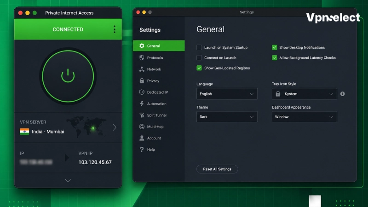The image size is (368, 207).
Task: Enable Launch on System Startup checkbox
Action: click(199, 47)
